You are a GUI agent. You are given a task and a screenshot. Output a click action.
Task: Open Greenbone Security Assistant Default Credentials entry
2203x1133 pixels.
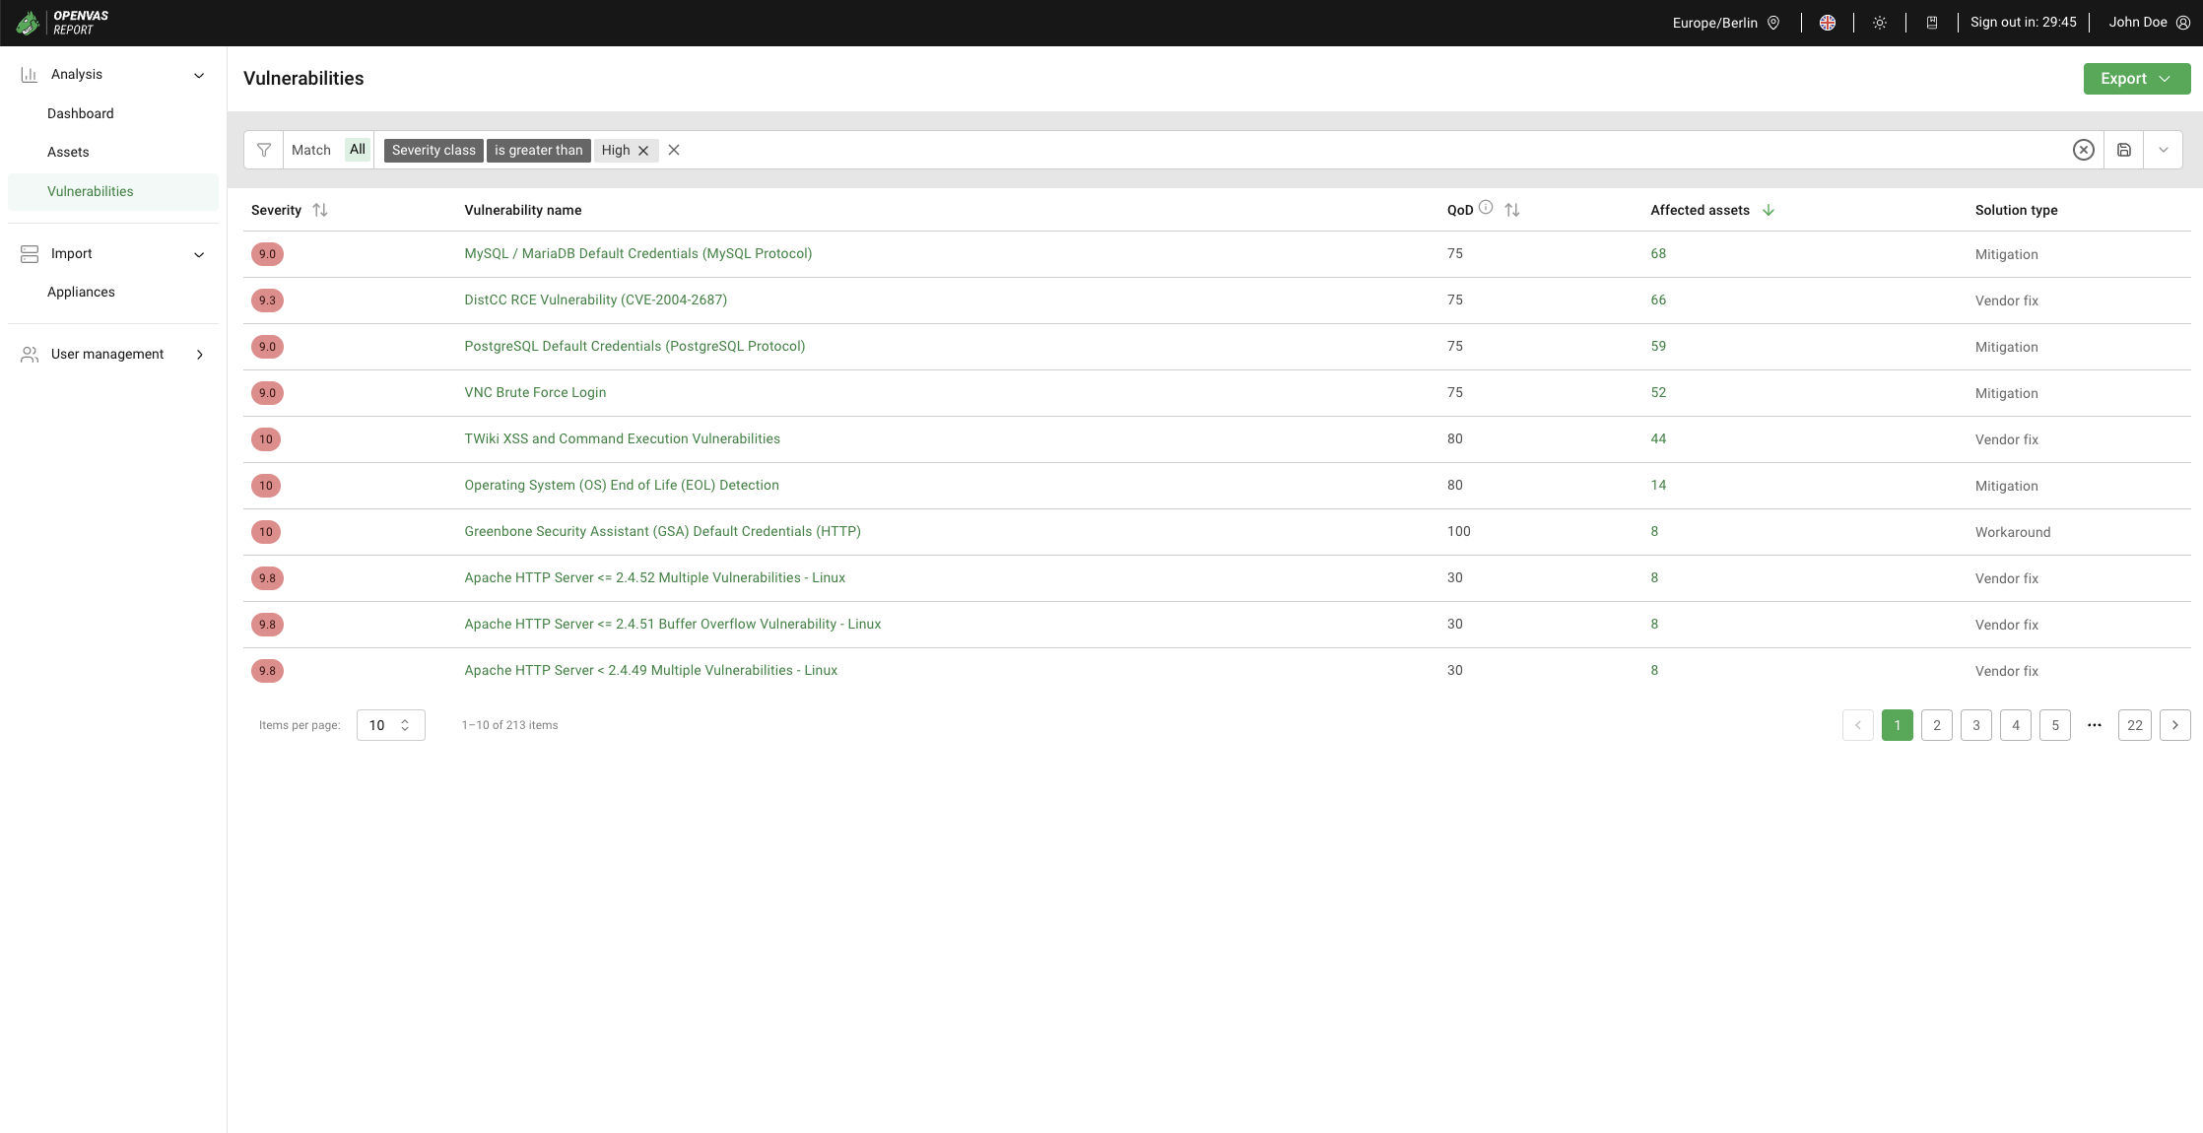click(662, 531)
